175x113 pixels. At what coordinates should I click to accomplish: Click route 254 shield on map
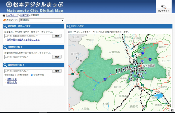pos(150,59)
